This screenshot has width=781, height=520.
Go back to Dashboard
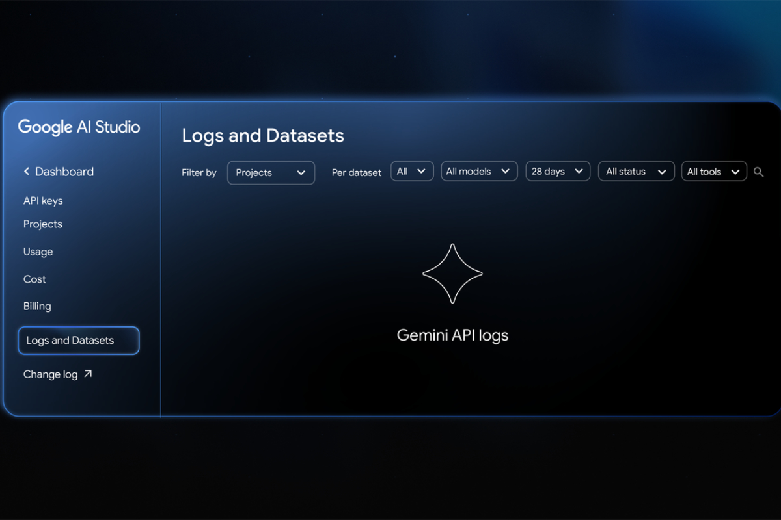click(59, 172)
